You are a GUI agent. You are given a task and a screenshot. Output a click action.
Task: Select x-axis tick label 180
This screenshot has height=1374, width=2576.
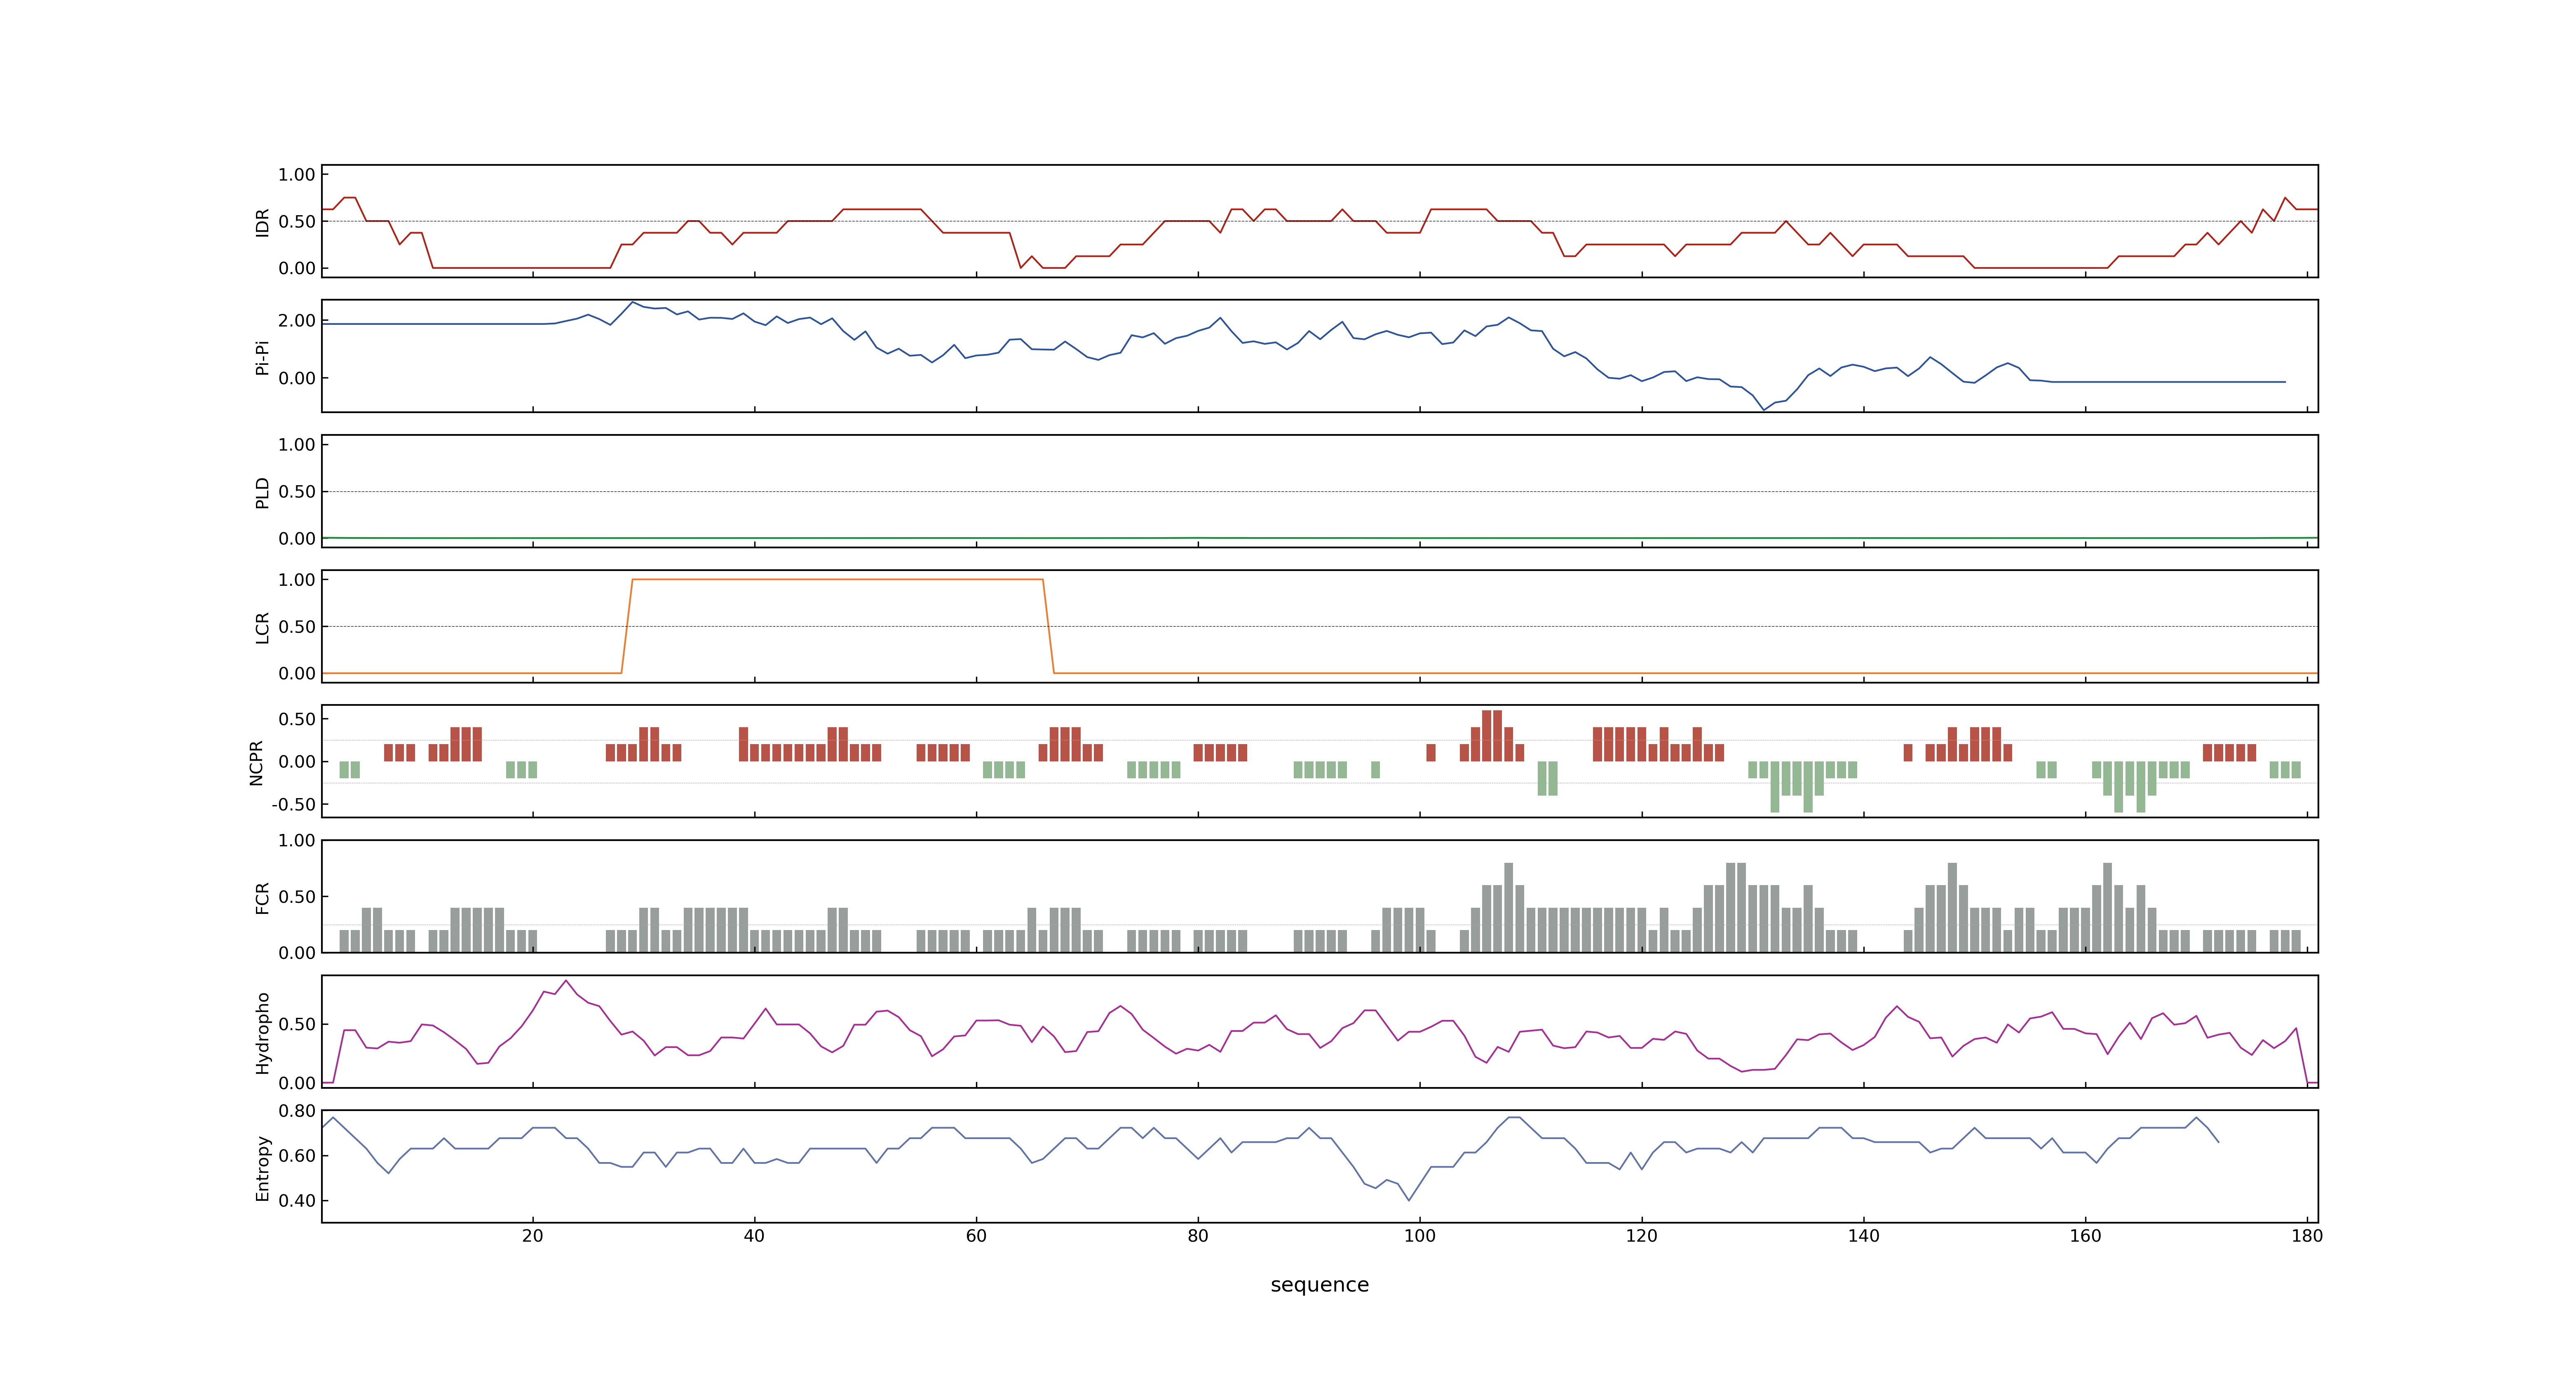click(x=2307, y=1236)
